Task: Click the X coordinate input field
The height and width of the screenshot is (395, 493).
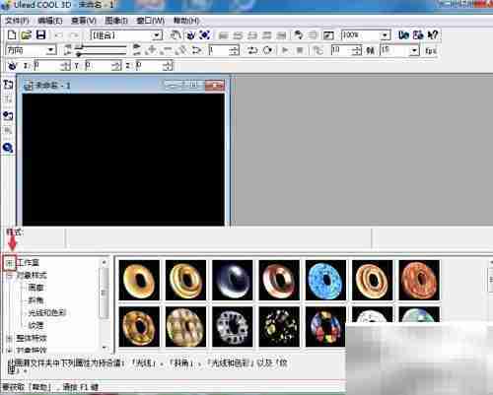Action: click(x=47, y=66)
